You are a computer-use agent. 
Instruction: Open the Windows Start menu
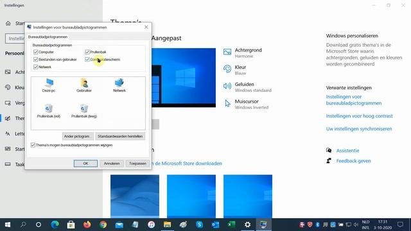click(x=8, y=225)
